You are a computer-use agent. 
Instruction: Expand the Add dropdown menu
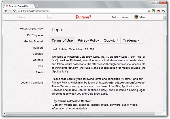pos(114,17)
